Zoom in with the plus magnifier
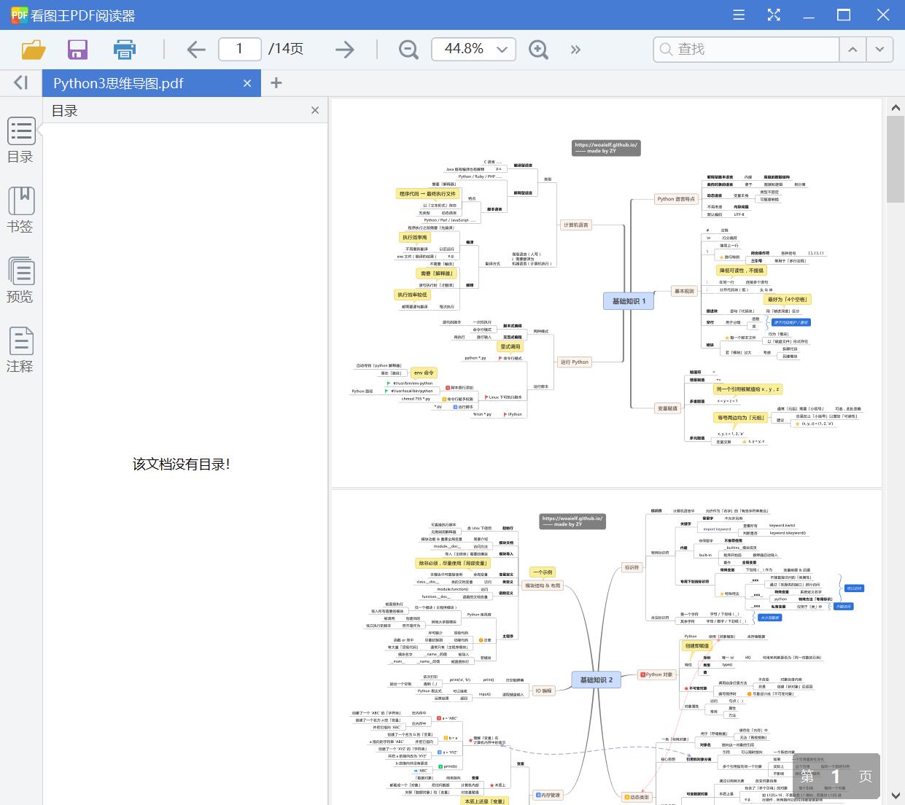Screen dimensions: 905x805 [x=538, y=49]
